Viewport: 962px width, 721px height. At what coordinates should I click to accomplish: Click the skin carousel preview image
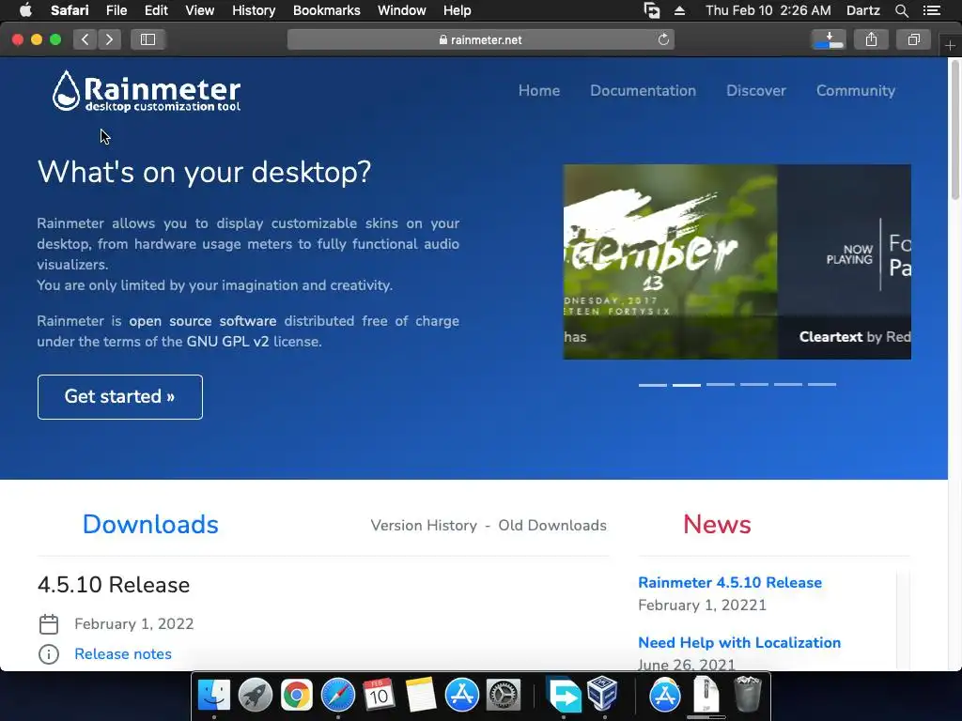click(x=737, y=262)
